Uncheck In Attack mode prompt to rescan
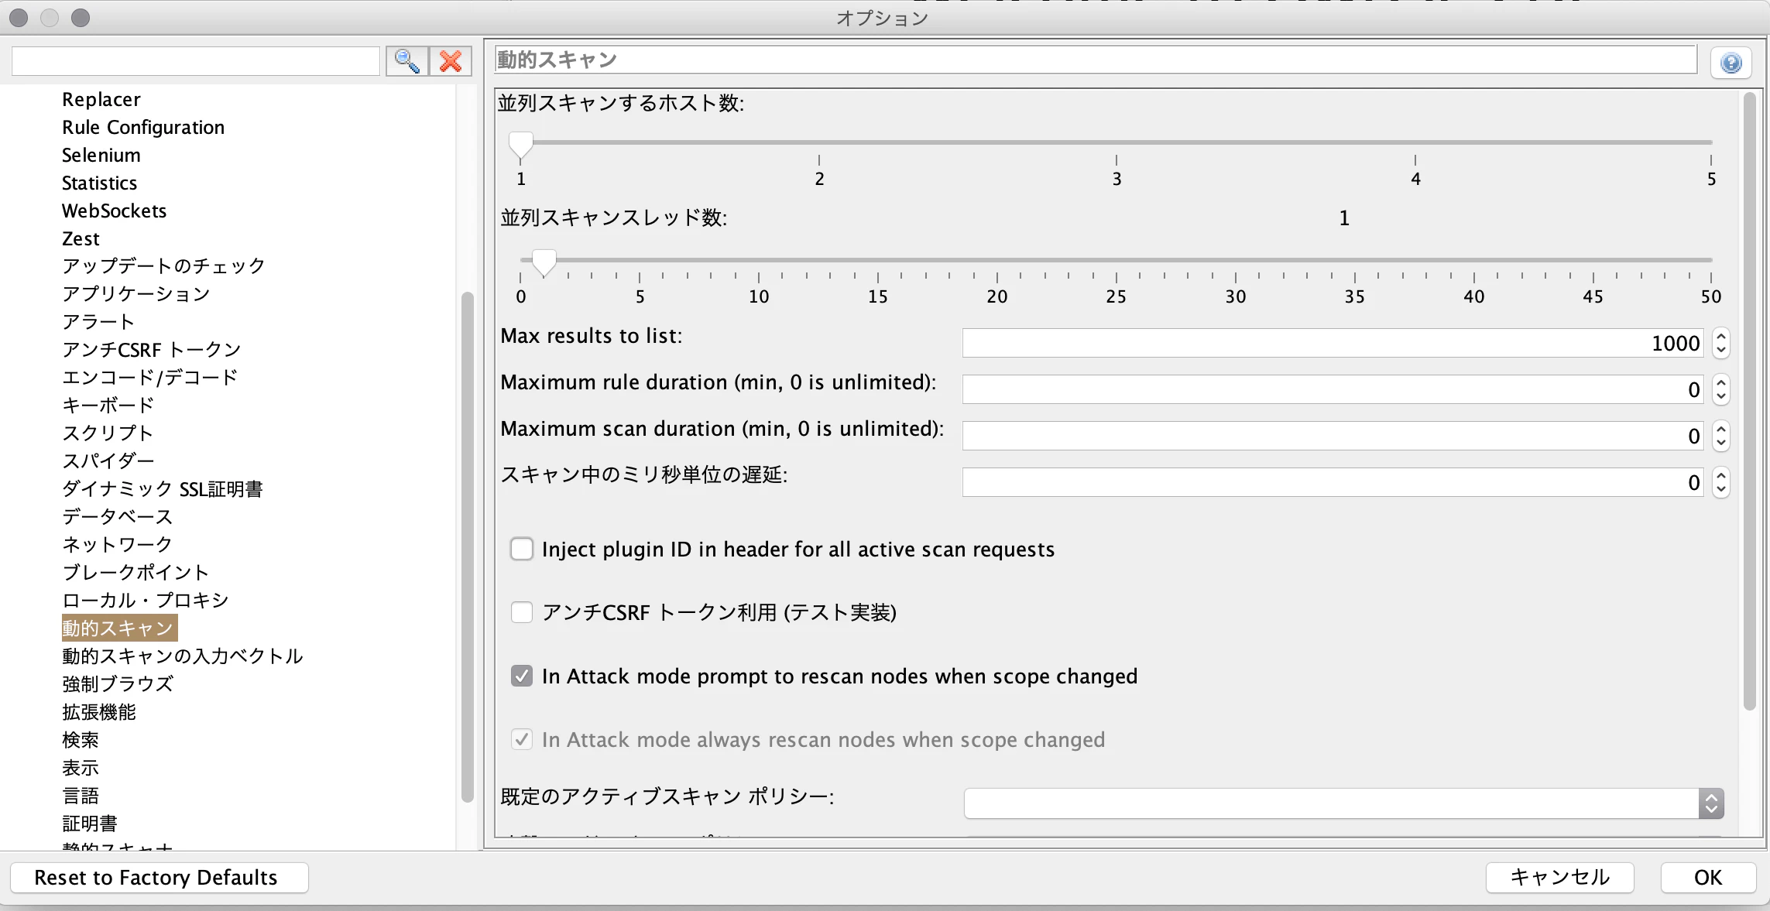The height and width of the screenshot is (911, 1770). pos(522,676)
